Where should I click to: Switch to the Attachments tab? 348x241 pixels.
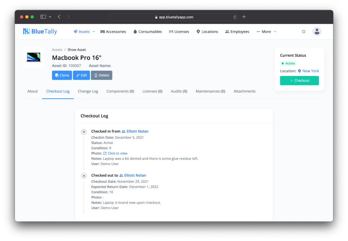tap(244, 91)
